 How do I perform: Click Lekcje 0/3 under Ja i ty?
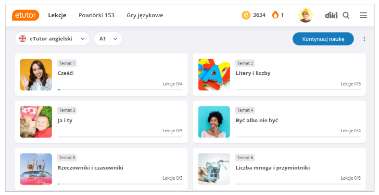(x=173, y=131)
